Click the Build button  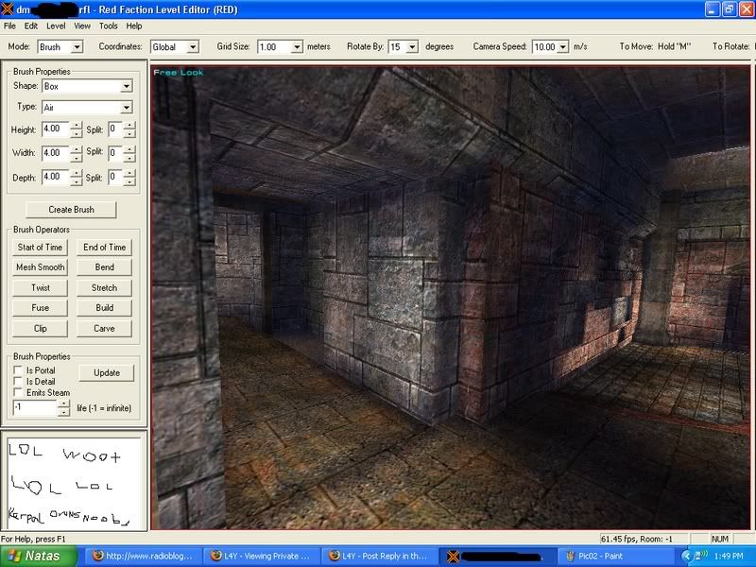(104, 308)
